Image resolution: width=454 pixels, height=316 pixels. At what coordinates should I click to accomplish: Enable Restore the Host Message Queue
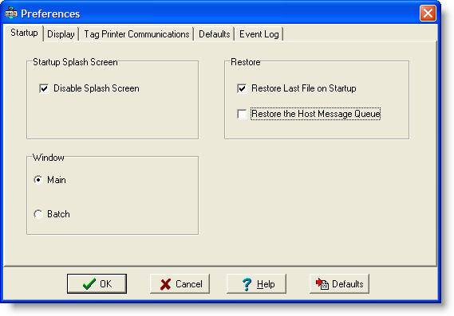click(242, 114)
